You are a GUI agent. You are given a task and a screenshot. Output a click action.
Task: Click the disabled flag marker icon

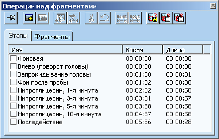tap(73, 18)
